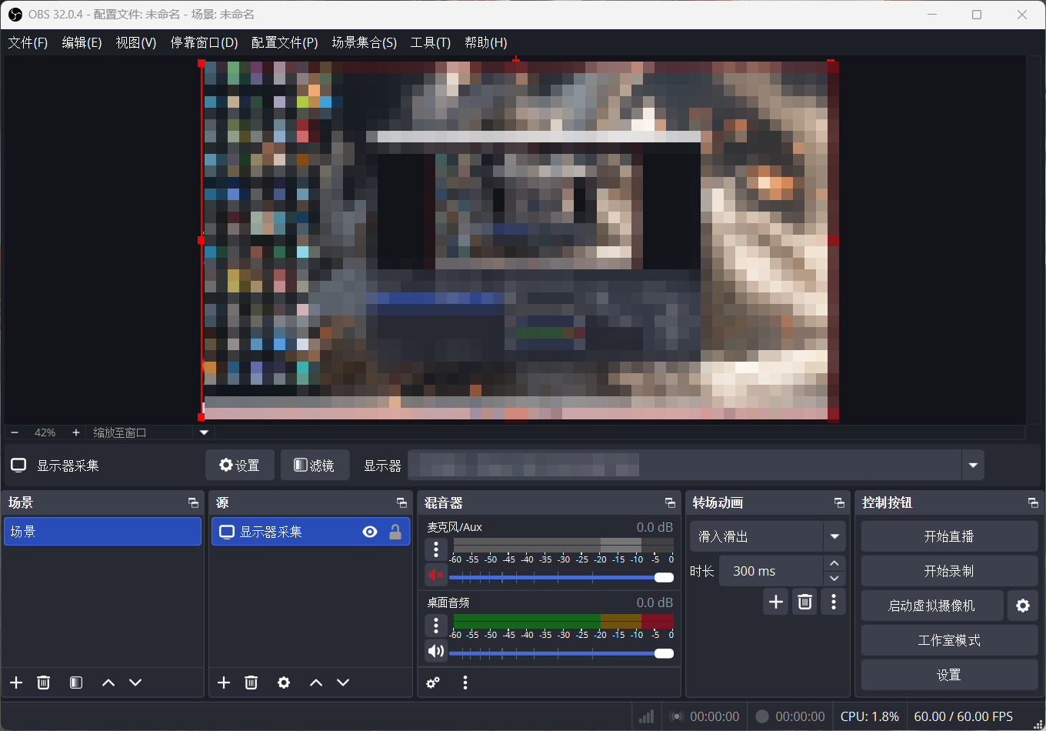1046x731 pixels.
Task: Remove transition using trash icon
Action: coord(804,602)
